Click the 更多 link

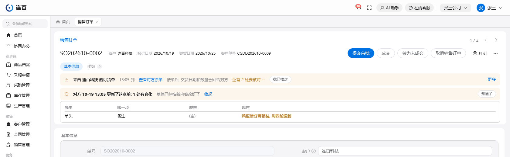click(492, 79)
